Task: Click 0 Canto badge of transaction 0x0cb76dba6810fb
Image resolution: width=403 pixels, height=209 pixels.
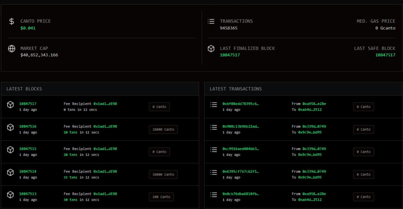Action: point(363,197)
